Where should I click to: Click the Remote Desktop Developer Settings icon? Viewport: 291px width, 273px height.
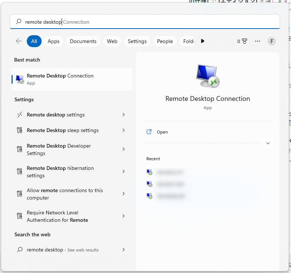click(x=19, y=149)
